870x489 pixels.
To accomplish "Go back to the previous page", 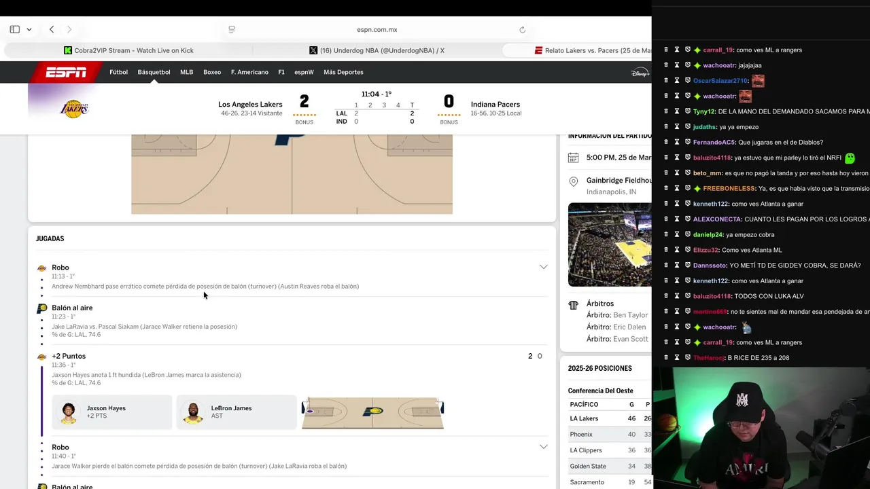I will pos(52,29).
